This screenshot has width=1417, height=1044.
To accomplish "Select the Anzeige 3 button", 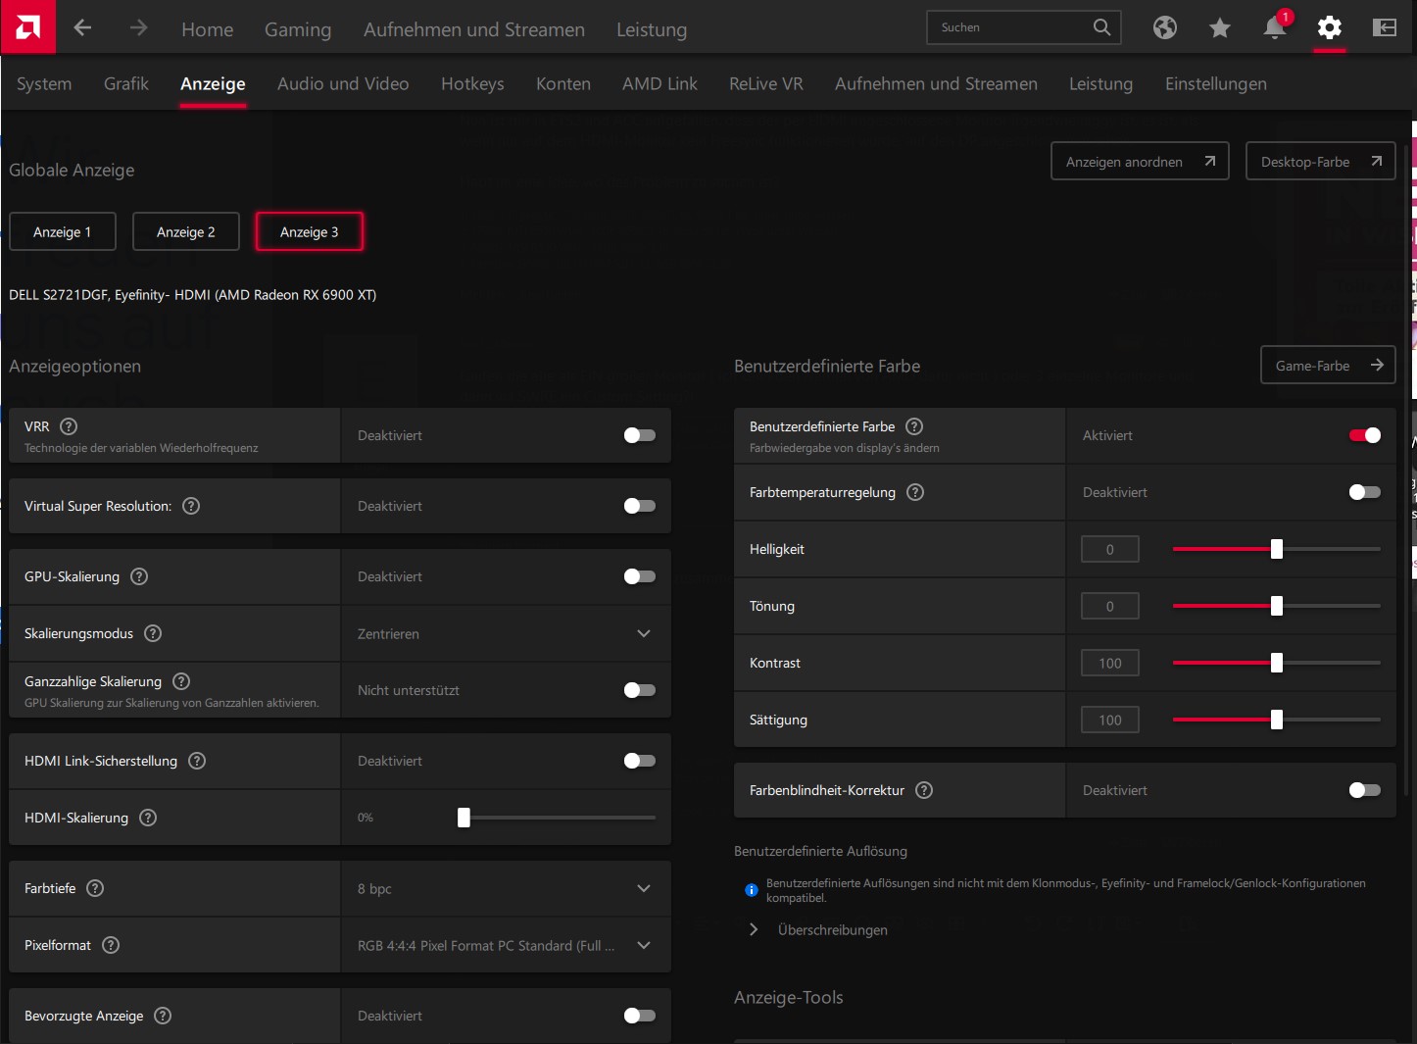I will pyautogui.click(x=310, y=231).
